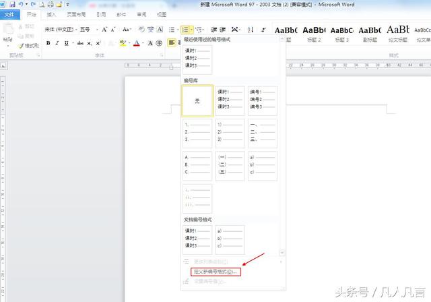Click the Copy command
The height and width of the screenshot is (302, 431).
[26, 36]
